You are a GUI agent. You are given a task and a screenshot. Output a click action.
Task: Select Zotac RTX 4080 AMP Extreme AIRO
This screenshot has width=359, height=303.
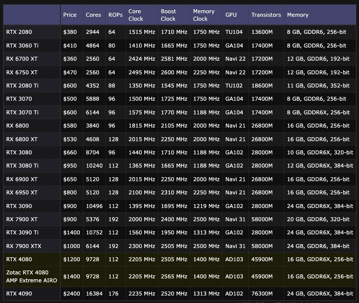click(32, 276)
